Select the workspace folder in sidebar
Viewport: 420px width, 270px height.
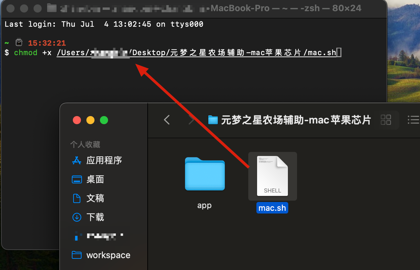click(x=108, y=255)
